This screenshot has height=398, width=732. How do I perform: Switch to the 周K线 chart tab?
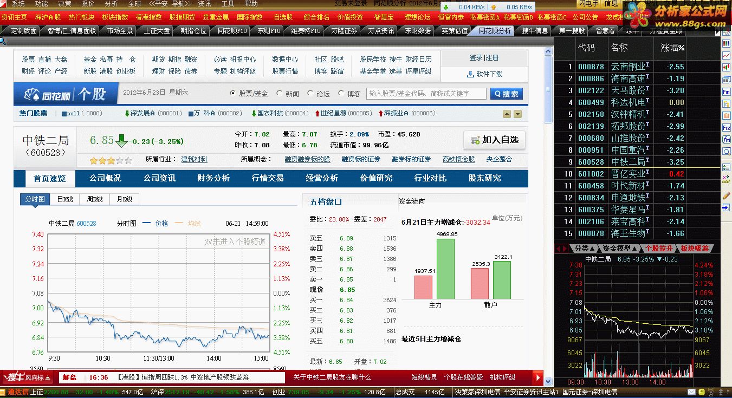click(94, 199)
